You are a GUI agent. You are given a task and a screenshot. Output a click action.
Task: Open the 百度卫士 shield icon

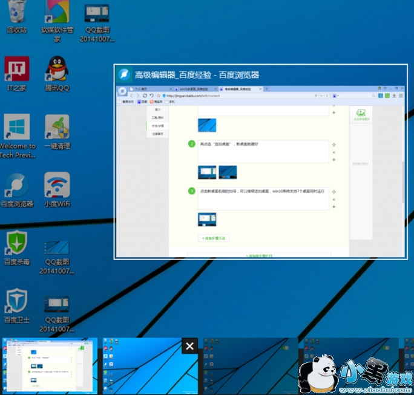point(17,301)
